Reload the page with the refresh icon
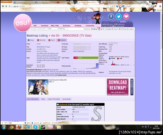The height and width of the screenshot is (135, 163). point(112,6)
